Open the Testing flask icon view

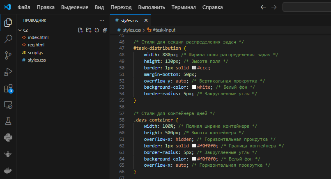click(8, 121)
